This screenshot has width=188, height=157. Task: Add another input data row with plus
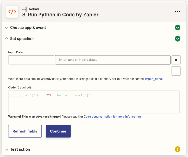tap(176, 71)
